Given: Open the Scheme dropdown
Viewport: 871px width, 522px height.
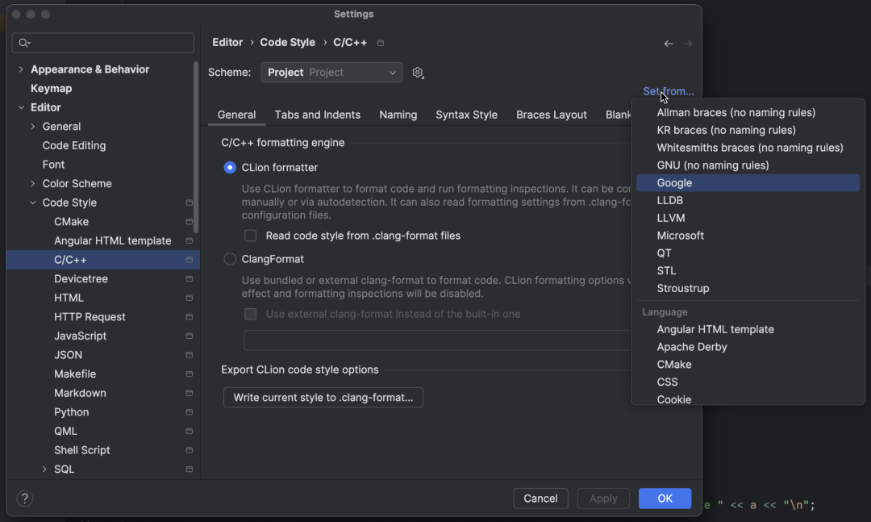Looking at the screenshot, I should [x=331, y=73].
